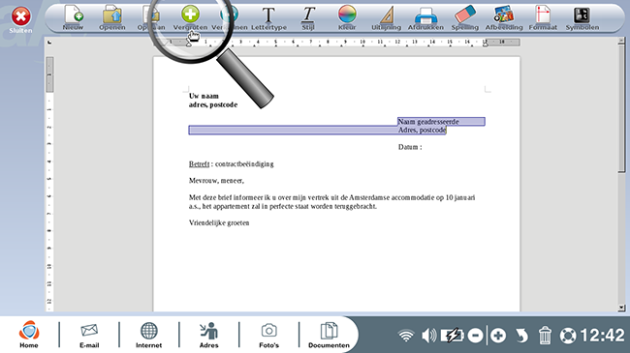Click the lifebuoy help icon

coord(568,336)
